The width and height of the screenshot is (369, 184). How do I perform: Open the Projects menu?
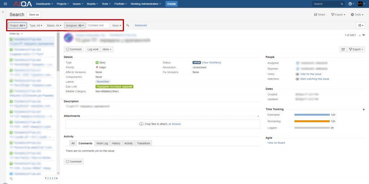pyautogui.click(x=63, y=4)
